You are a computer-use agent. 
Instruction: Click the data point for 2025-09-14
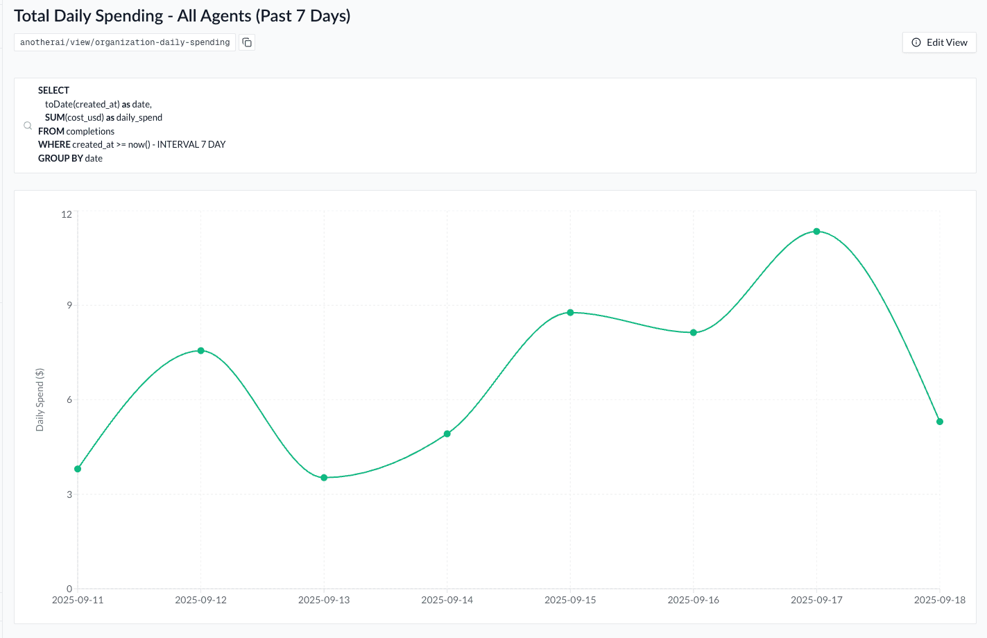click(x=447, y=434)
